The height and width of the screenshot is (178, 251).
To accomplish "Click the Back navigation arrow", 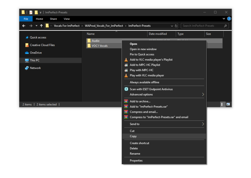I will point(24,26).
